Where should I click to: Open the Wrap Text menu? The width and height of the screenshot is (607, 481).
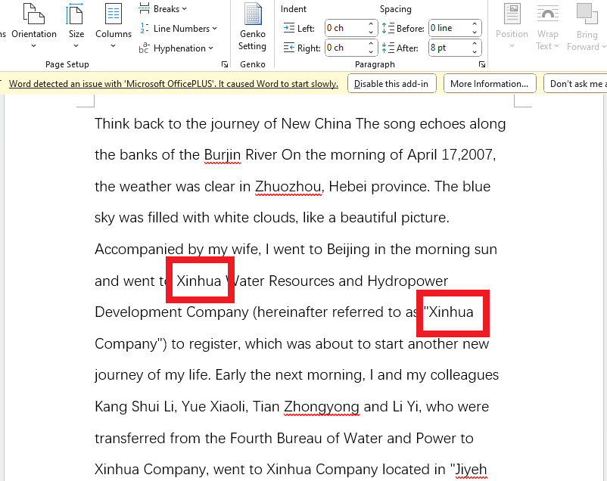pyautogui.click(x=547, y=26)
